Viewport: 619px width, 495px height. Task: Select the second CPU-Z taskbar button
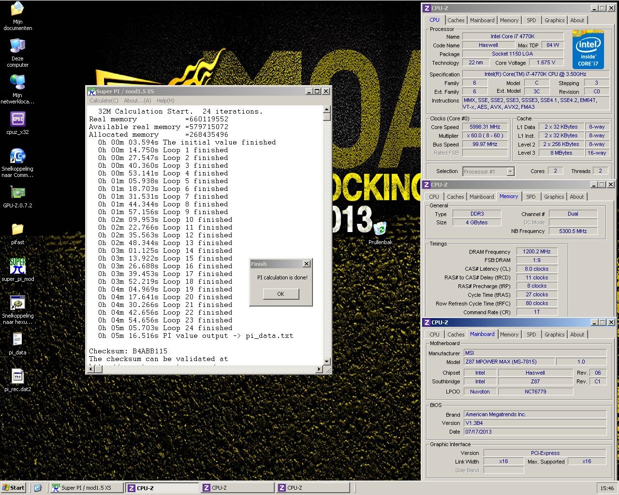click(x=237, y=488)
